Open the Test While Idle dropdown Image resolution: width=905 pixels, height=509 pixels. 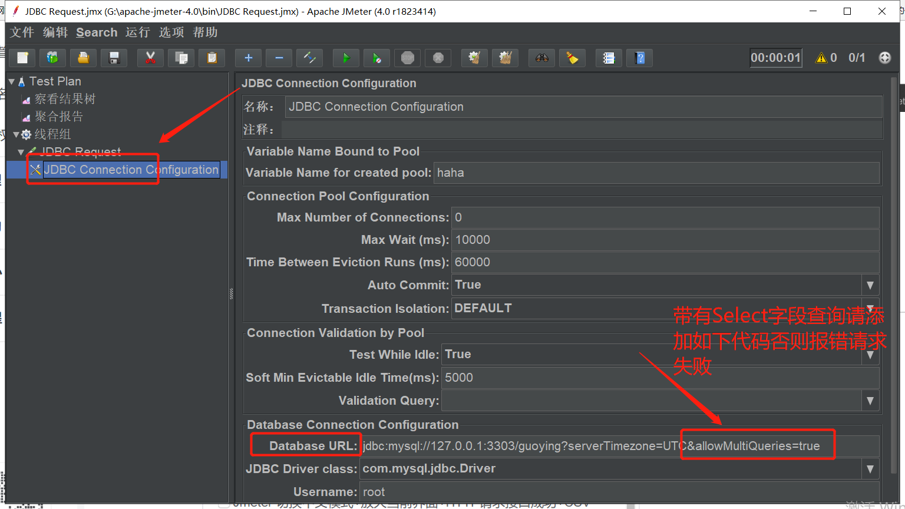(x=870, y=354)
